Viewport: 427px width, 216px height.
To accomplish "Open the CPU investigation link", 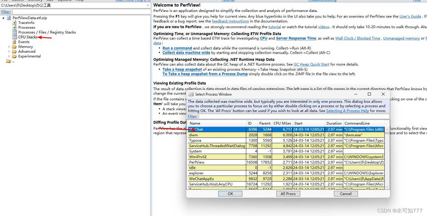I will tap(264, 38).
